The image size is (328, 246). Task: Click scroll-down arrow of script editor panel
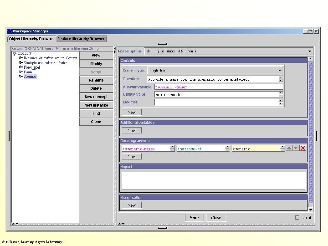(311, 210)
